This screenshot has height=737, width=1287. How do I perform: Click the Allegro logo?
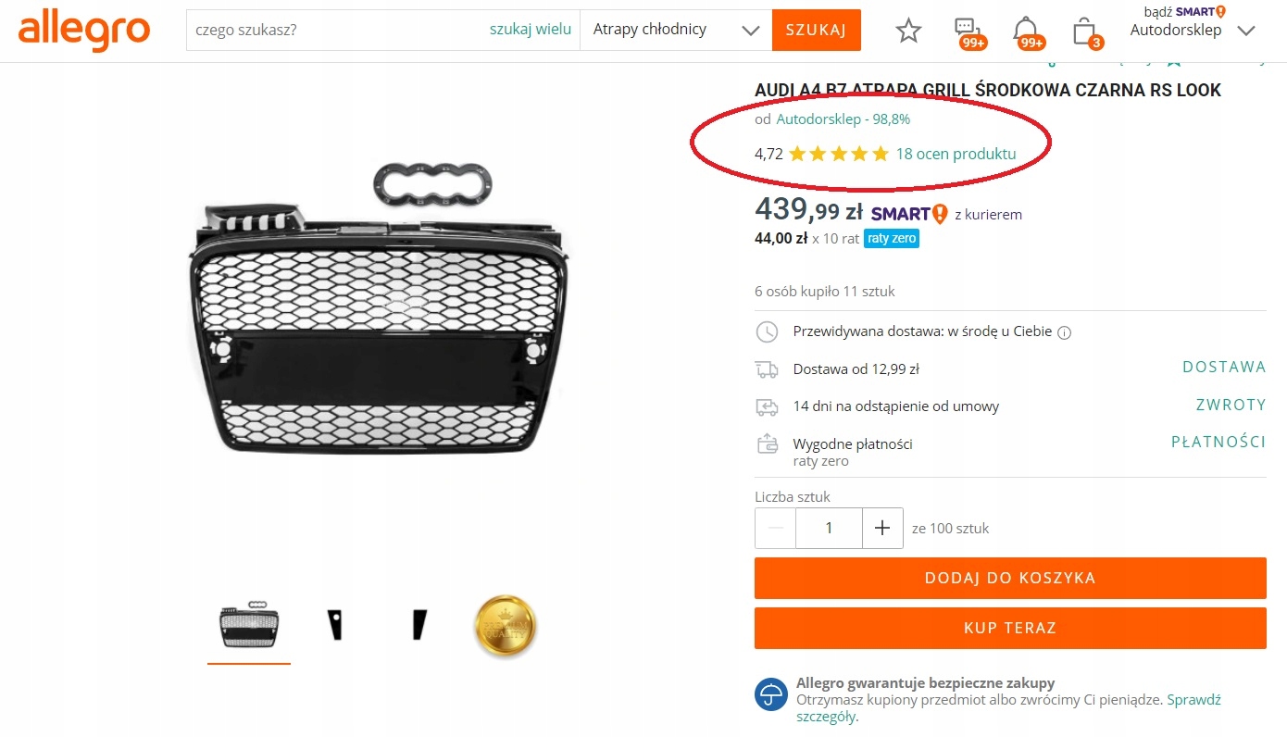pyautogui.click(x=83, y=31)
